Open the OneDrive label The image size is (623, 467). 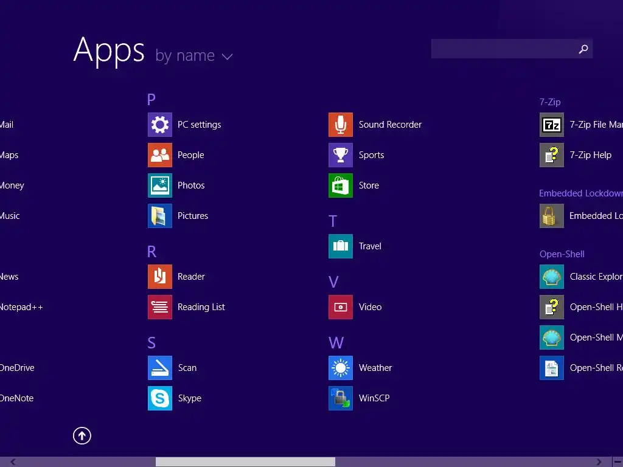tap(16, 368)
